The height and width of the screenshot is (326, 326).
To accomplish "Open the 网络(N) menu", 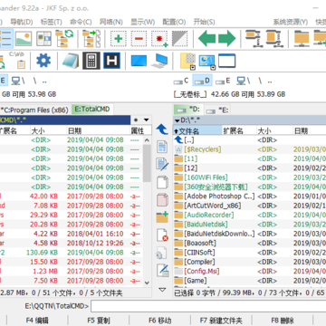I will (x=111, y=22).
